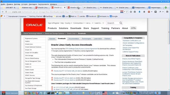Viewport: 170px width, 95px height.
Task: Open the Mail.ru bookmark
Action: 73,16
